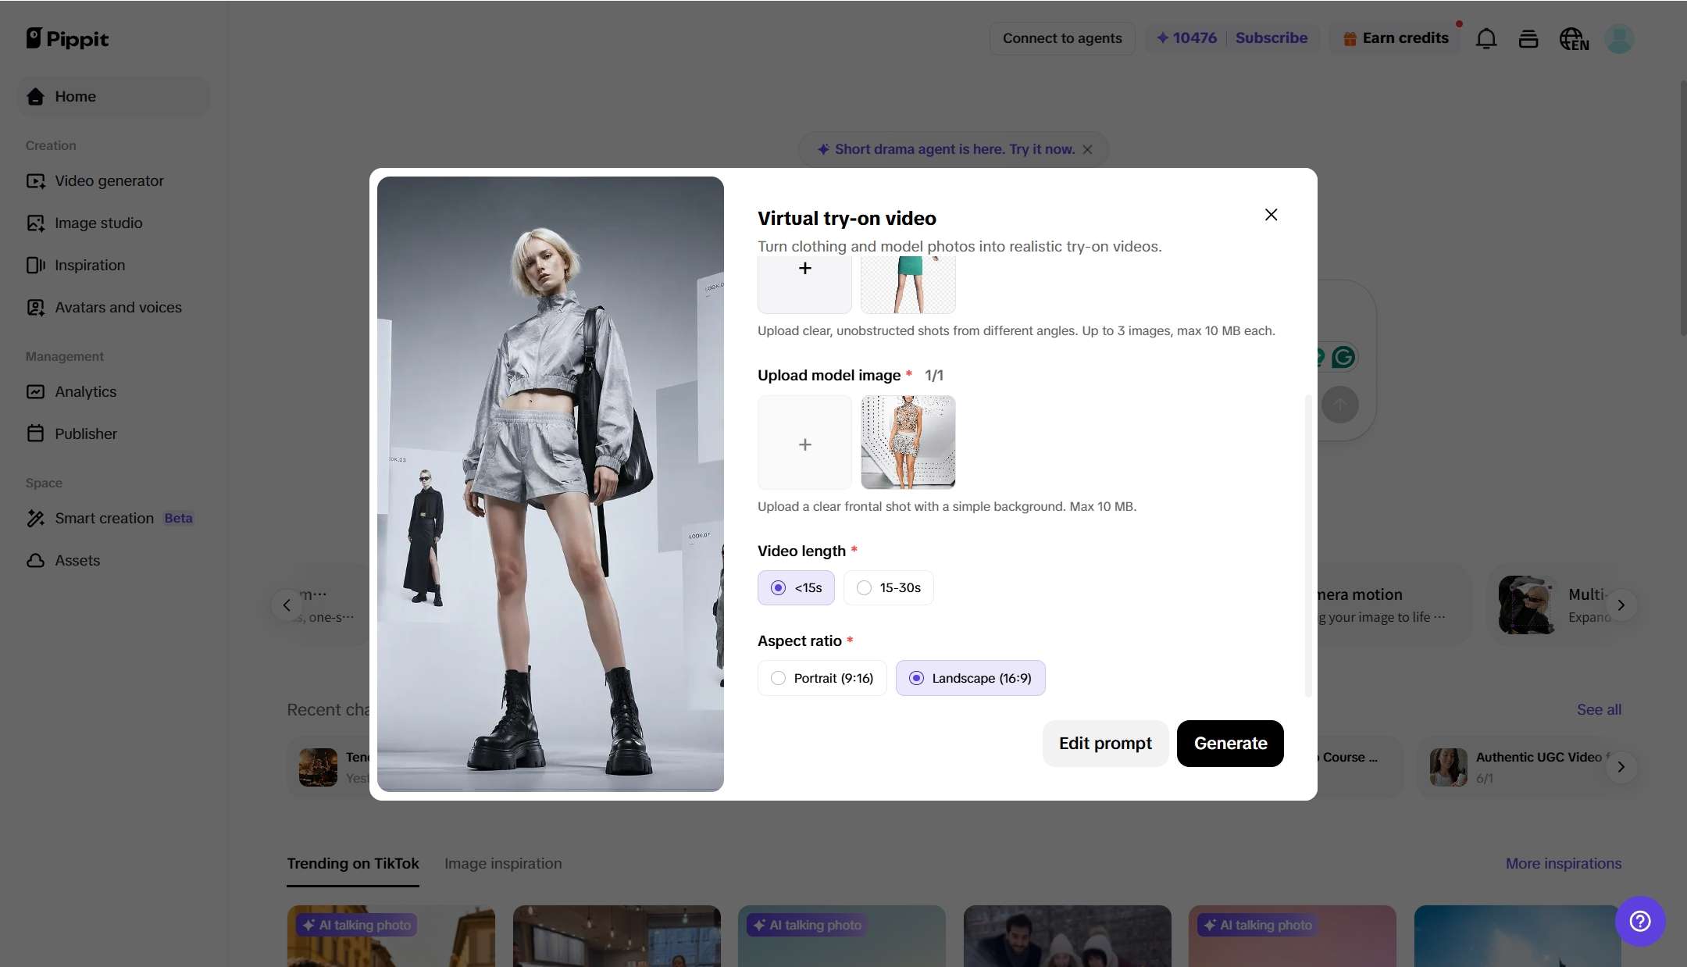Click the Video generator icon
Image resolution: width=1687 pixels, height=967 pixels.
[35, 180]
